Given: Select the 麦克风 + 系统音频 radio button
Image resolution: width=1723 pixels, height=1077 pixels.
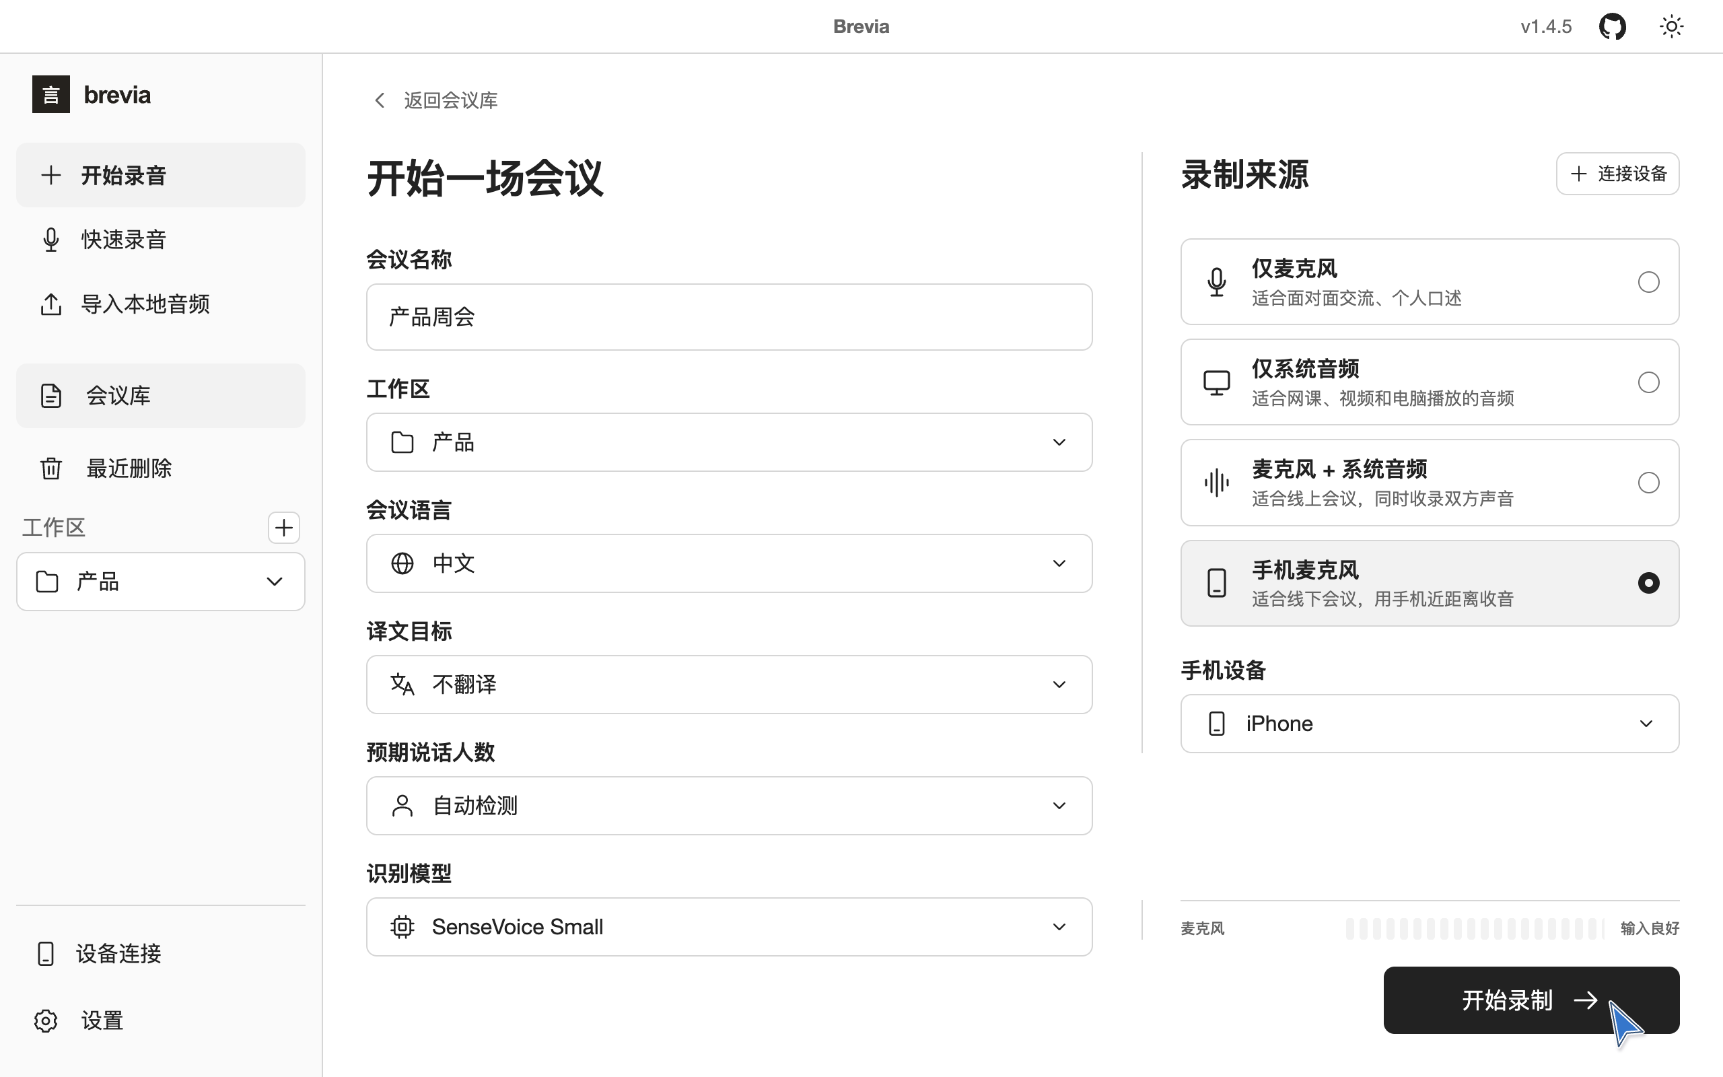Looking at the screenshot, I should coord(1648,483).
